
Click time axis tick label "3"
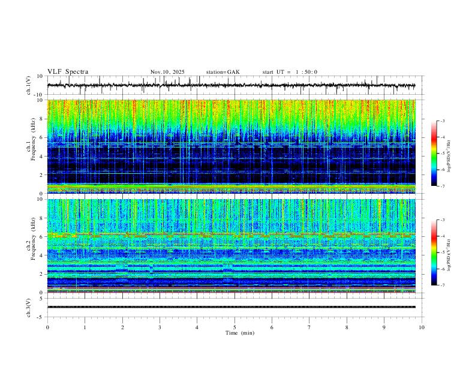[160, 327]
